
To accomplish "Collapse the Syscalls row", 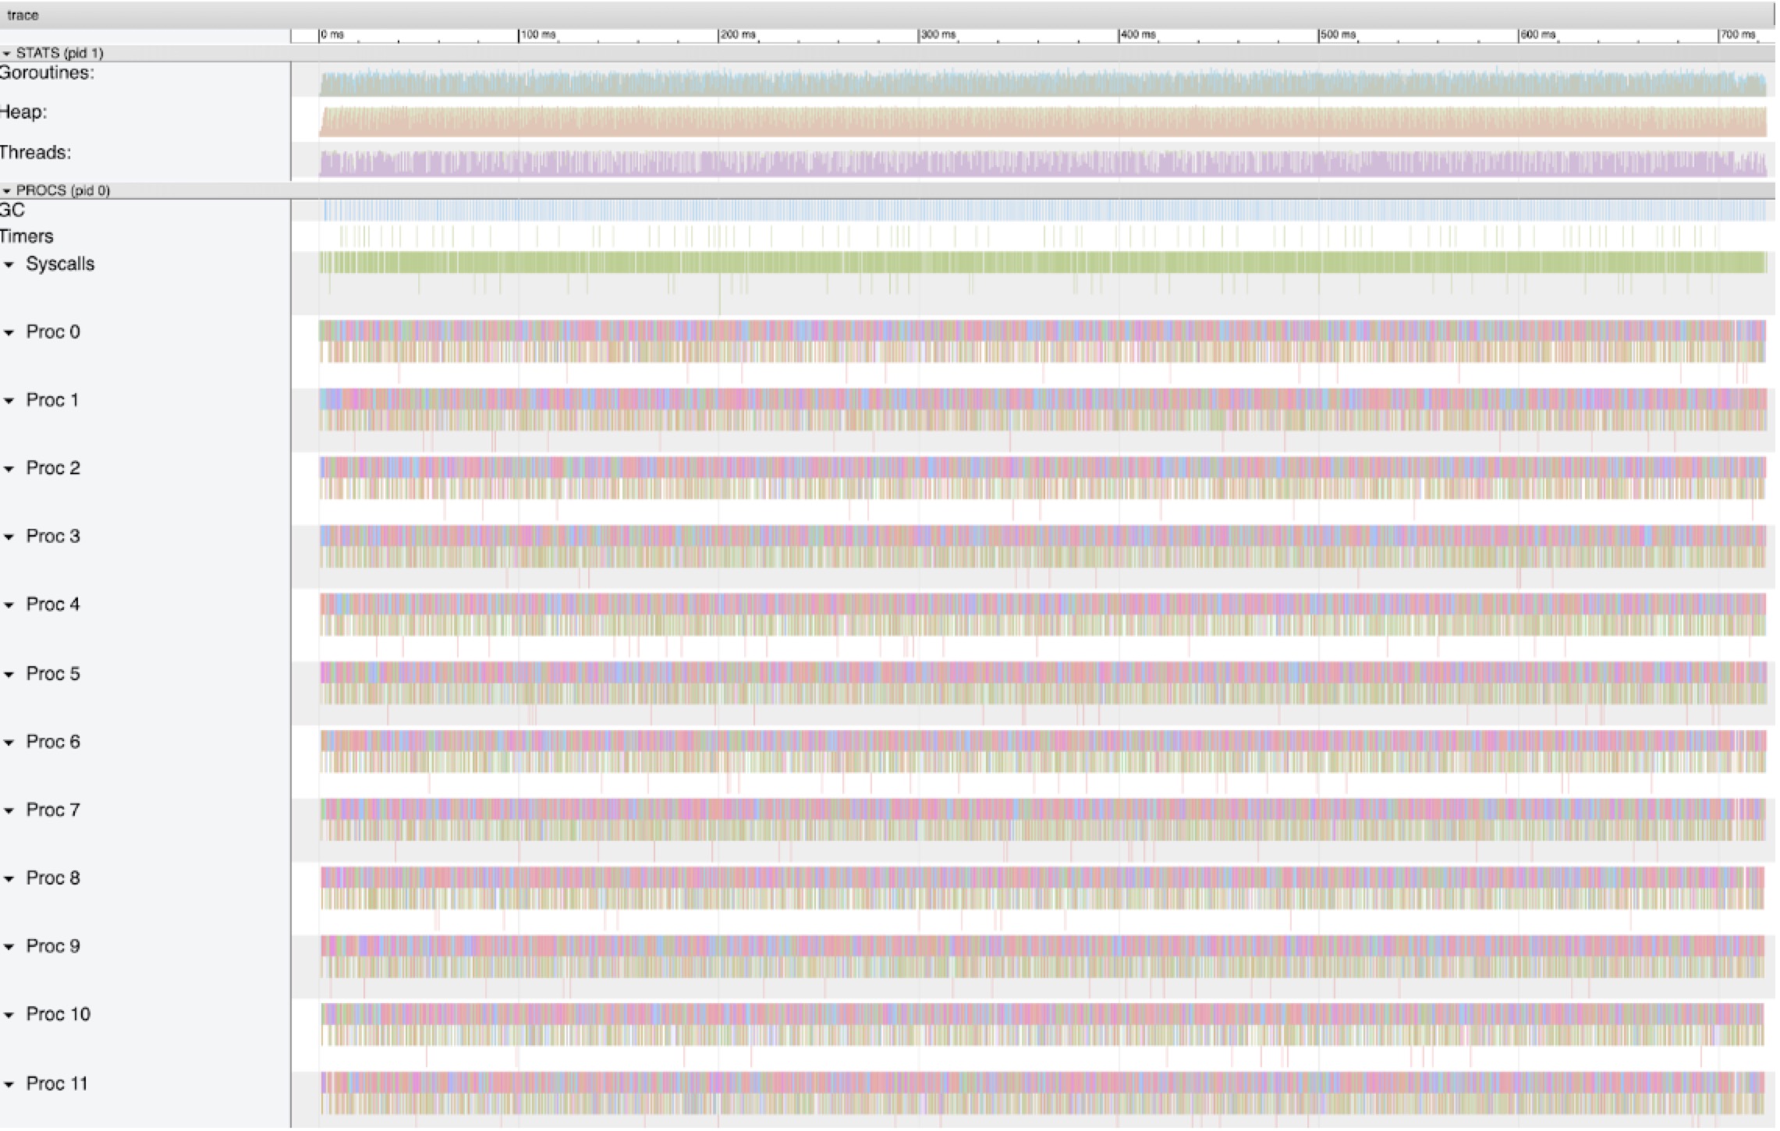I will tap(9, 264).
